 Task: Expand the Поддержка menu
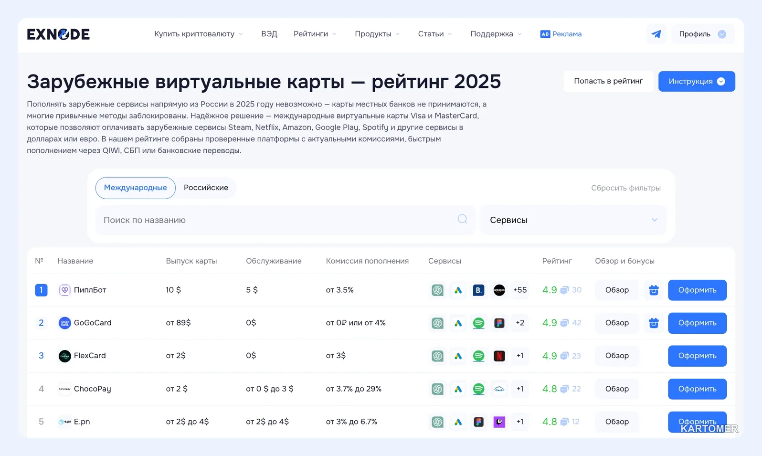coord(496,34)
